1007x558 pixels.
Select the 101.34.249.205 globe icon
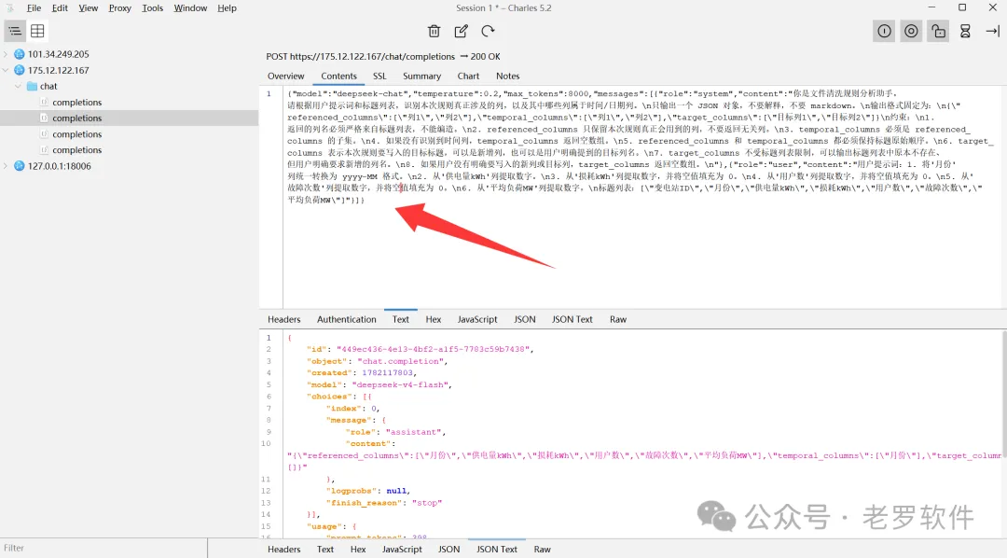click(20, 54)
